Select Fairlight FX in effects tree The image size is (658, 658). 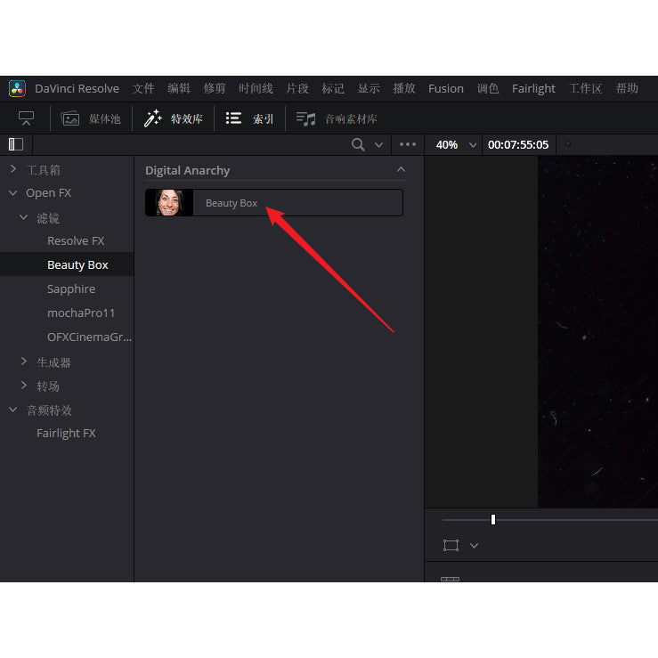point(66,433)
